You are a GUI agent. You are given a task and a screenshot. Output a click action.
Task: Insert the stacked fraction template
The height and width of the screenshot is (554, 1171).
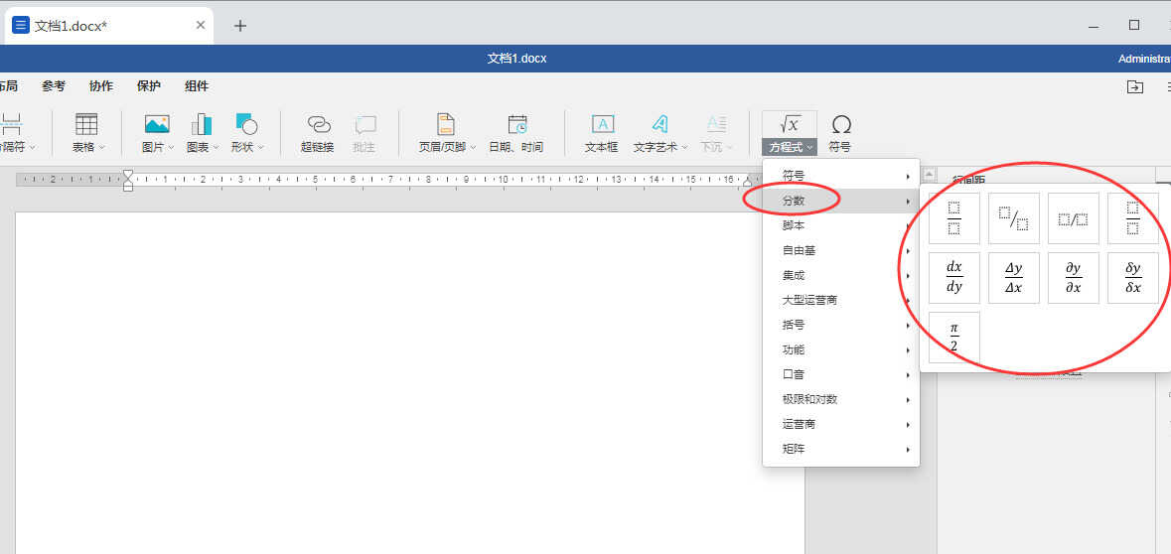tap(953, 218)
